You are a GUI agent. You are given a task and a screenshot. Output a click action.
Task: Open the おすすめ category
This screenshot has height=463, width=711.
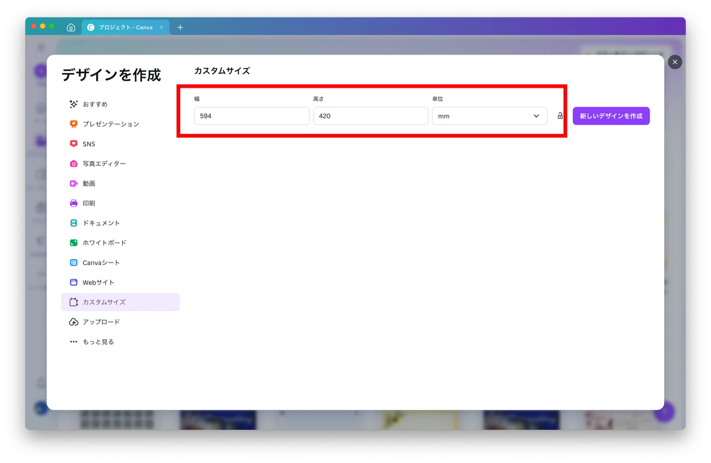(120, 104)
